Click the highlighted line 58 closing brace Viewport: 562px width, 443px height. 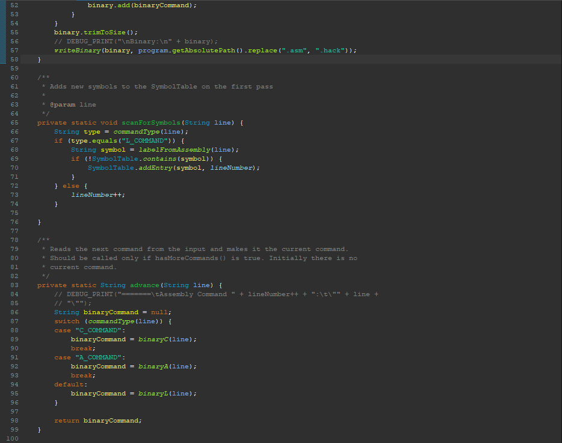coord(39,59)
